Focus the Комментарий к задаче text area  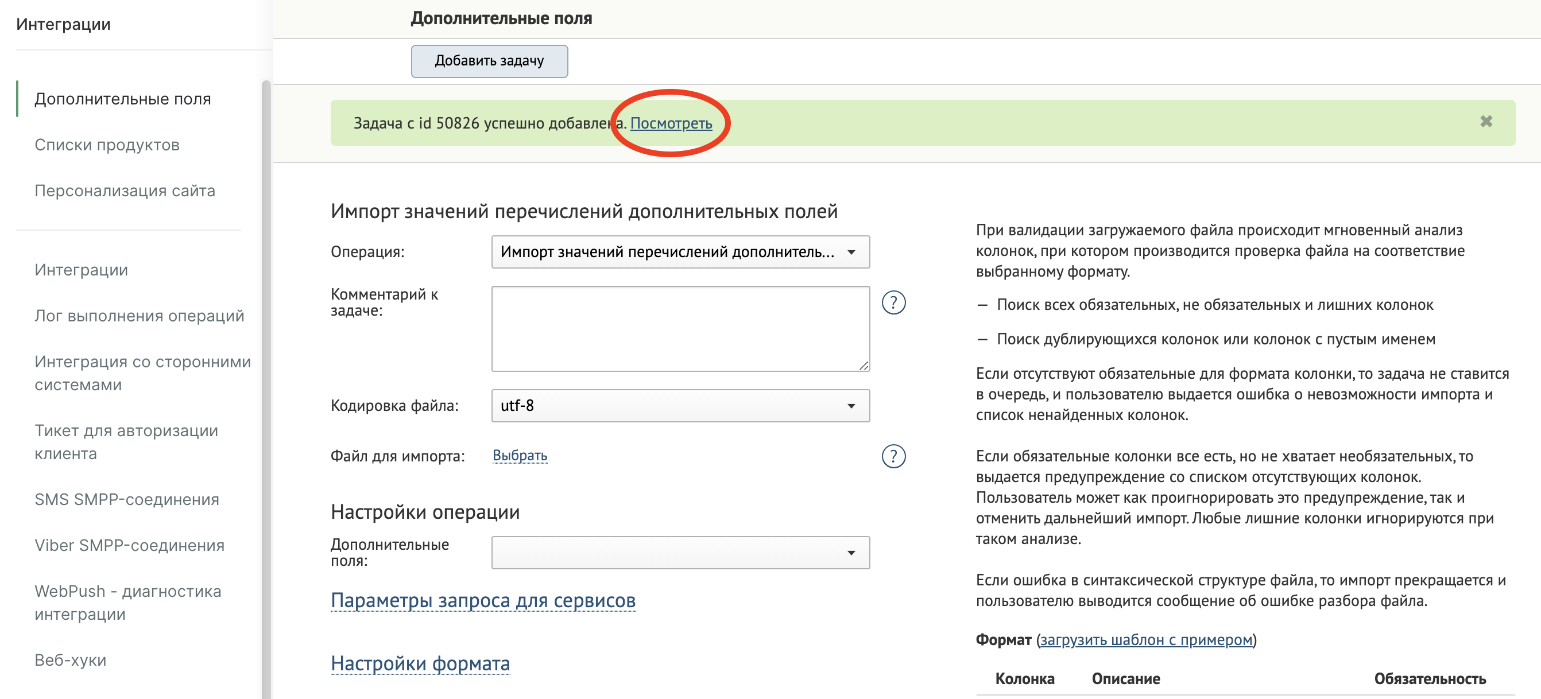(680, 329)
